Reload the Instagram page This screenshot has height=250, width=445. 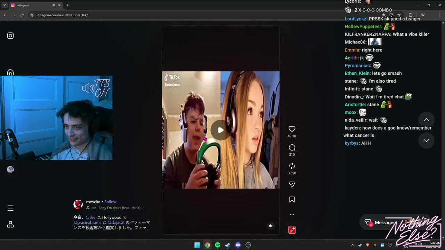22,15
